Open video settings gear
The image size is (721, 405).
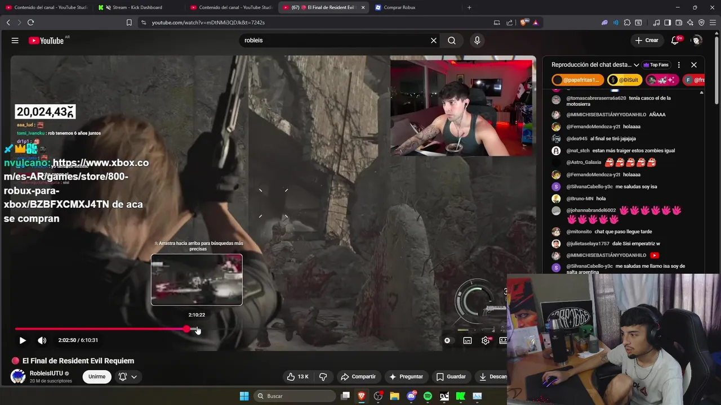coord(486,340)
